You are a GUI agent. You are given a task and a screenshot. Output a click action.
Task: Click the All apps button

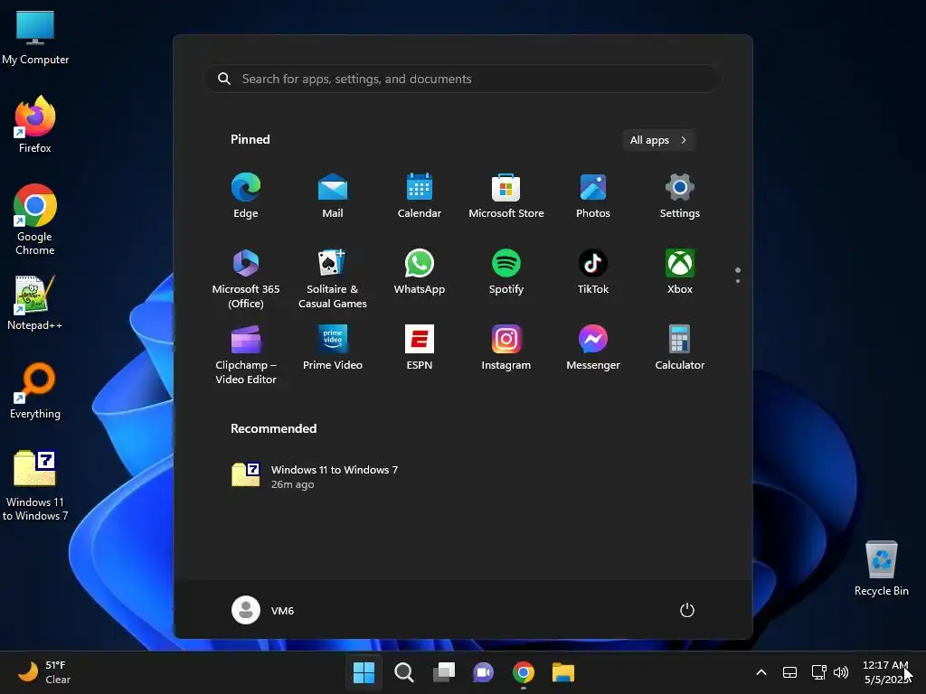(x=658, y=140)
